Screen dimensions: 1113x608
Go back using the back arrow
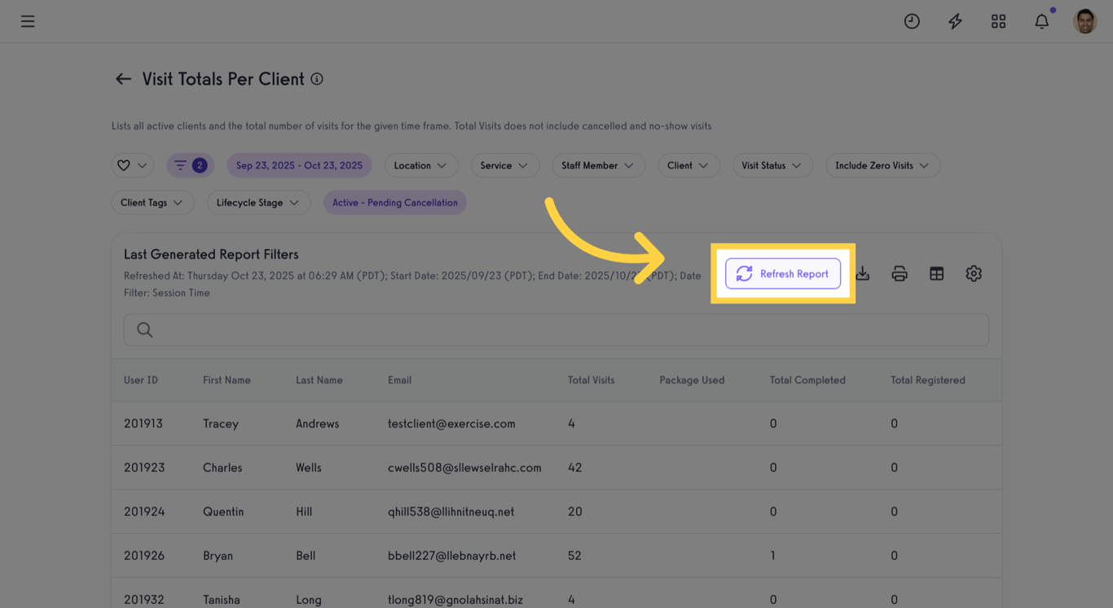click(x=122, y=78)
